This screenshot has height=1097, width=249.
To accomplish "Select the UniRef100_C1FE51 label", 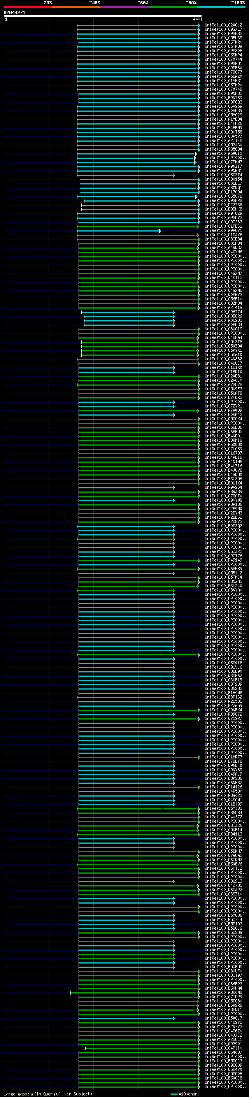I will click(x=223, y=226).
